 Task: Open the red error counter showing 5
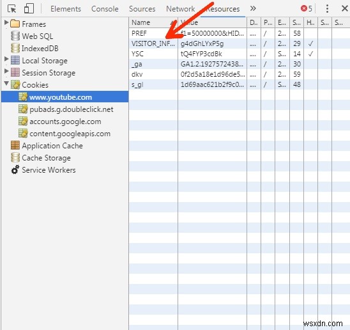click(307, 8)
